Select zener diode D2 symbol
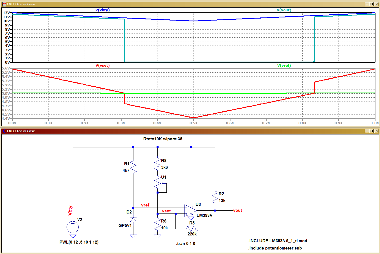380x254 pixels. coord(133,219)
